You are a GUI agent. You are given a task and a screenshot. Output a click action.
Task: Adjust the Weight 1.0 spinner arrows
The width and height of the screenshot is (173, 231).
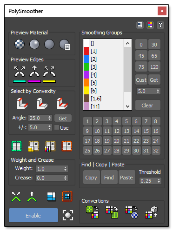click(66, 169)
